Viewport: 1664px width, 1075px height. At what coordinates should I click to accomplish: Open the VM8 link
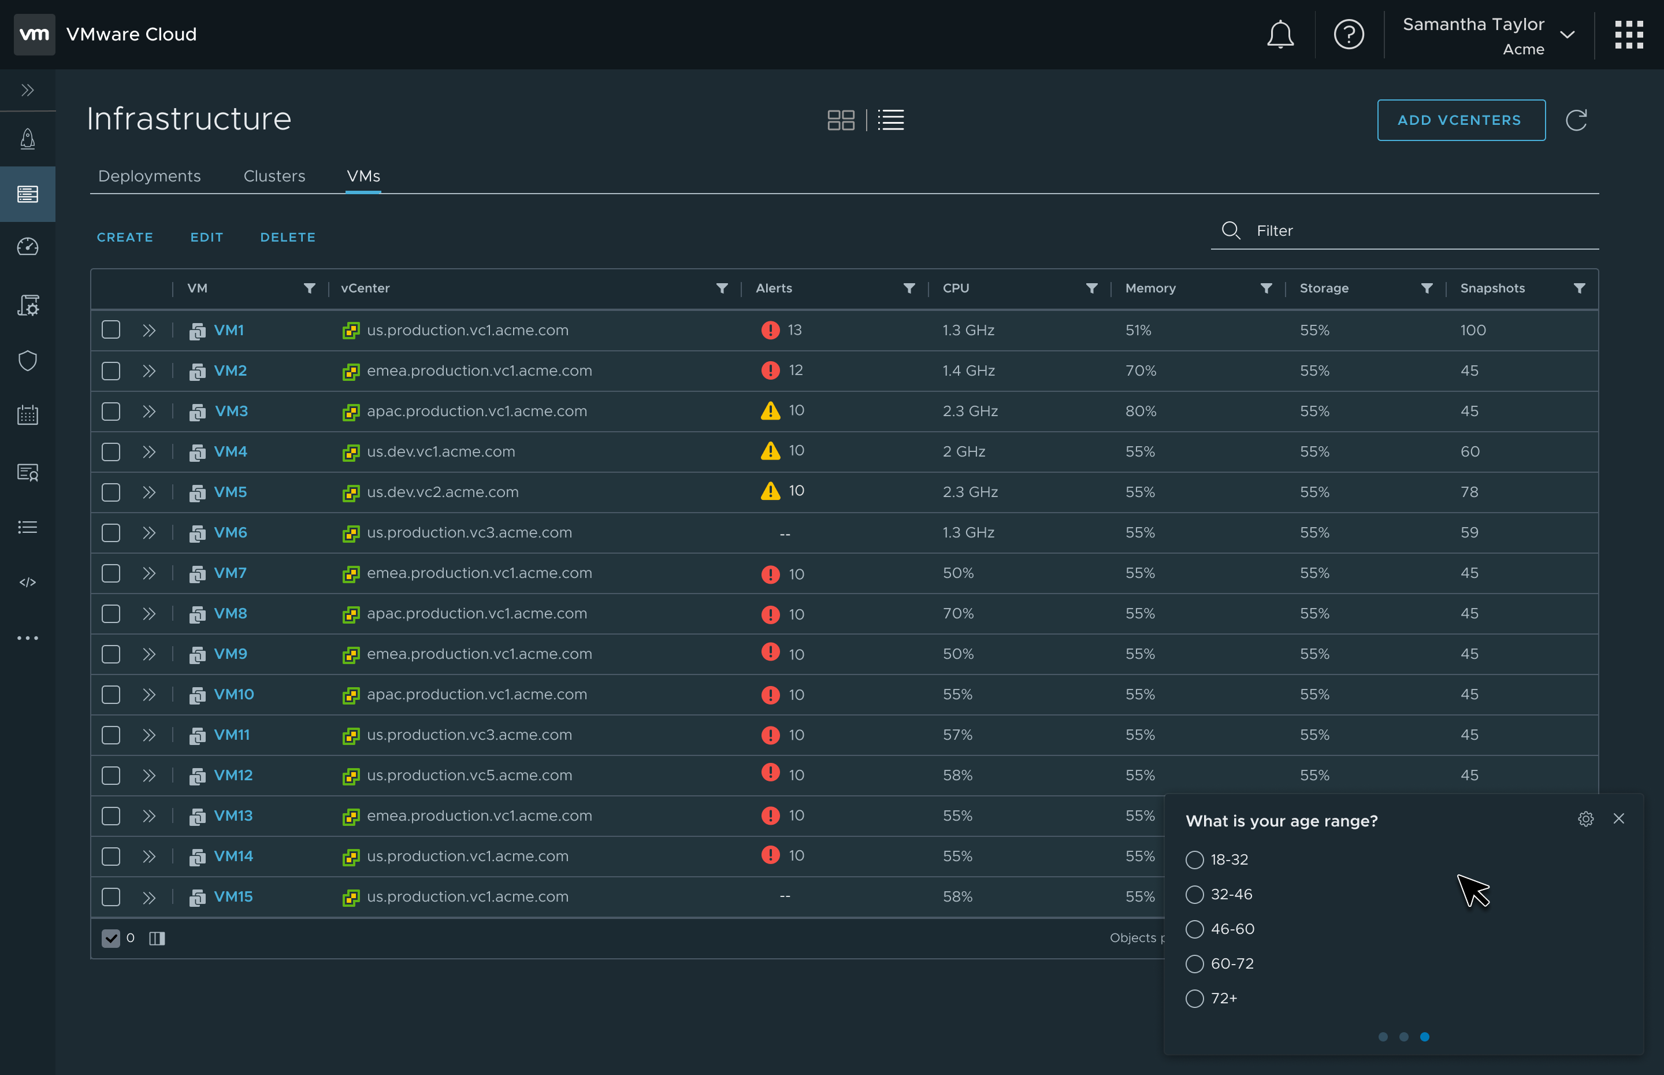[x=230, y=613]
